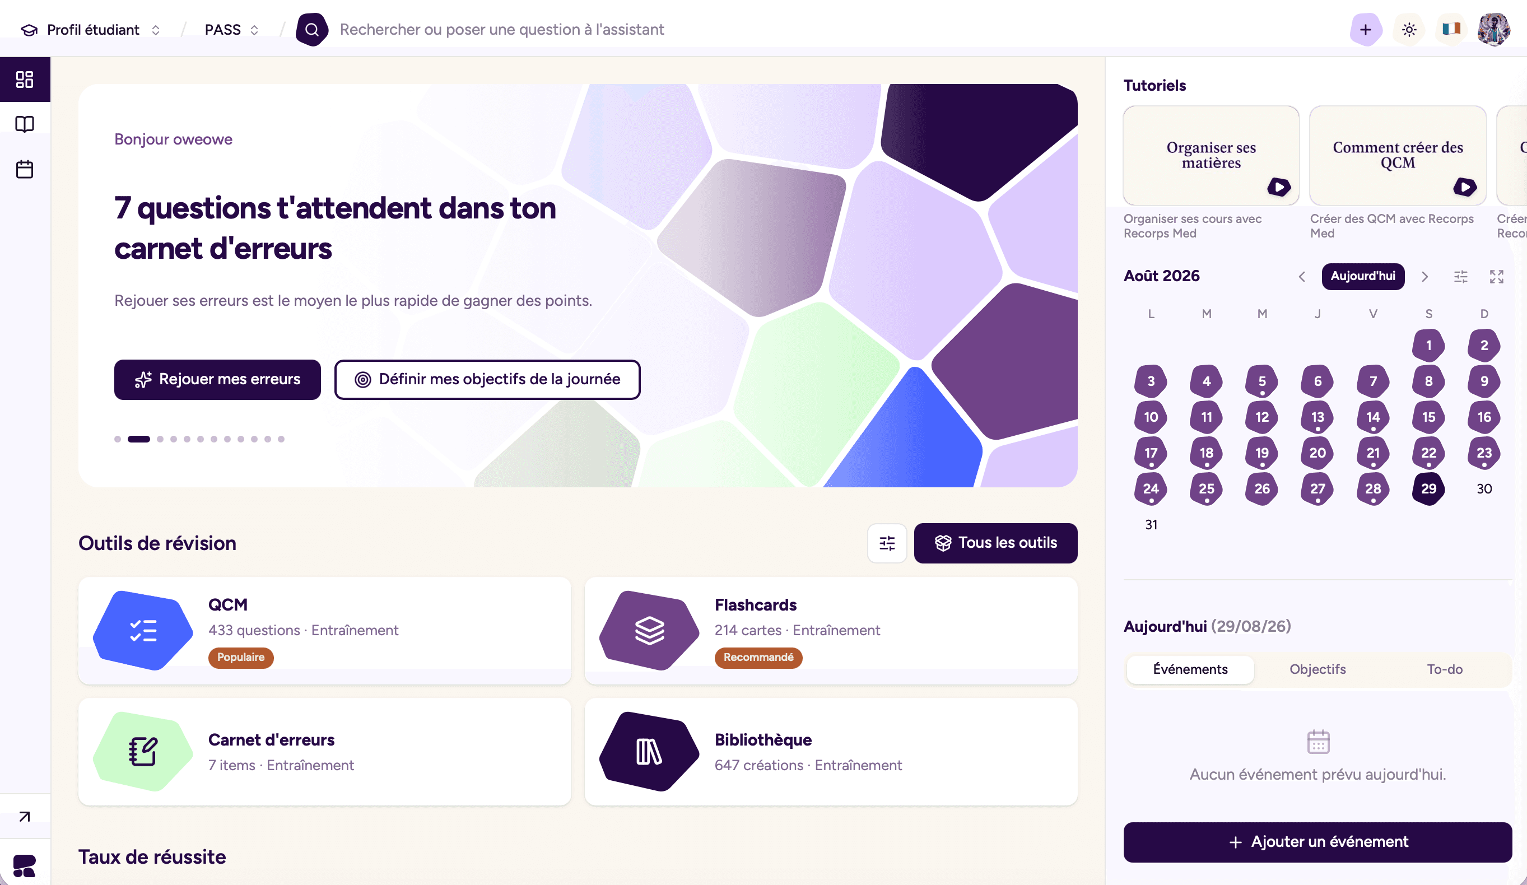Click the revision tools filter sliders icon
The width and height of the screenshot is (1527, 885).
click(887, 543)
